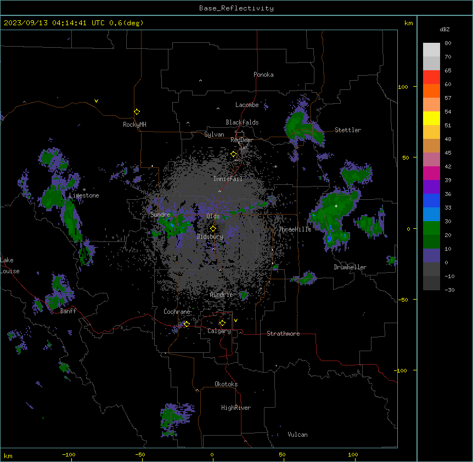Click the Innisfail label

[228, 179]
